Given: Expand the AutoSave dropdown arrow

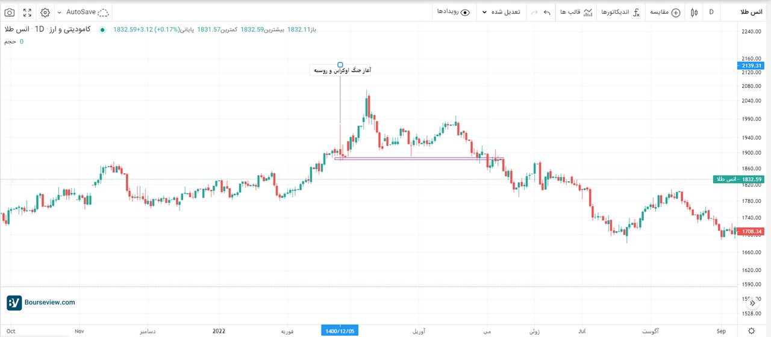Looking at the screenshot, I should point(59,12).
